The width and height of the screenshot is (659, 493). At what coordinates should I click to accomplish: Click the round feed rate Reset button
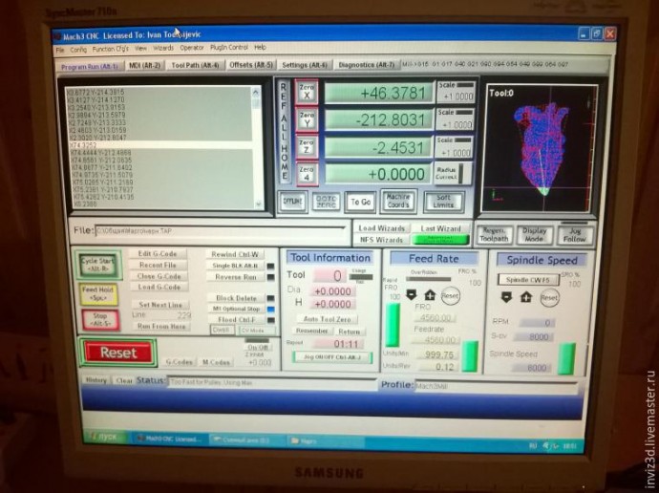pyautogui.click(x=450, y=296)
